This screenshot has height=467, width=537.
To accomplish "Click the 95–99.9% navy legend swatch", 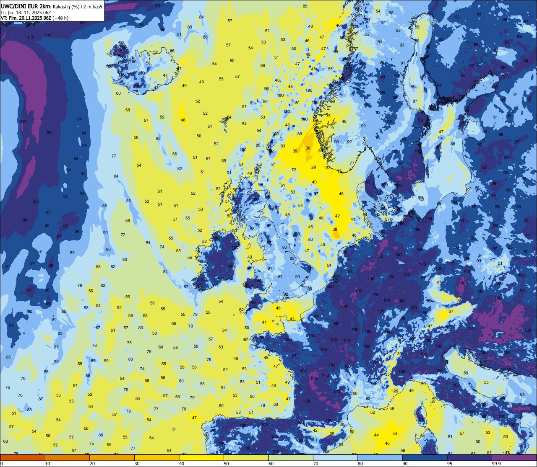I will tap(469, 457).
